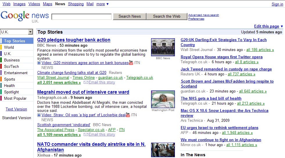Select Business section in sidebar
The height and width of the screenshot is (158, 285).
click(17, 60)
